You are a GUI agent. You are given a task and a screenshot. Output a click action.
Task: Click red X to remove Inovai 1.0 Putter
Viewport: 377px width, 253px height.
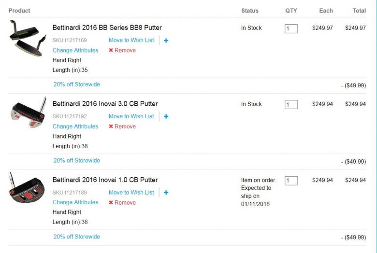[111, 203]
